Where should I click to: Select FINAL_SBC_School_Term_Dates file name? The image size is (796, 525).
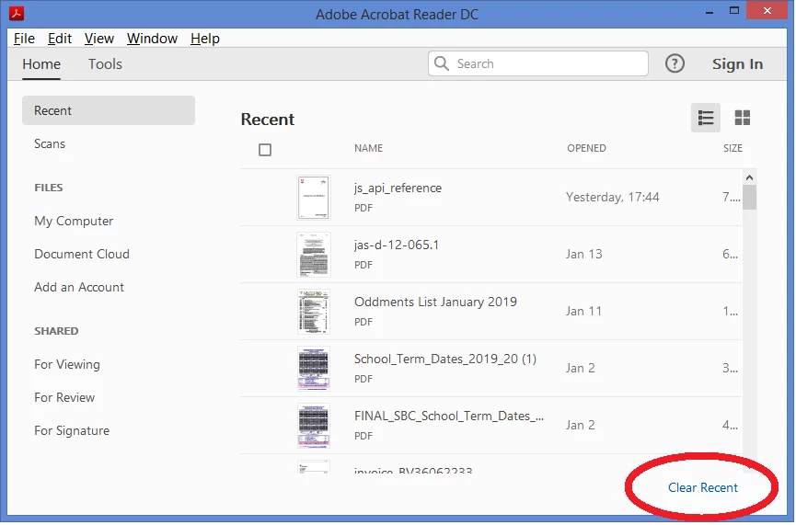tap(449, 416)
